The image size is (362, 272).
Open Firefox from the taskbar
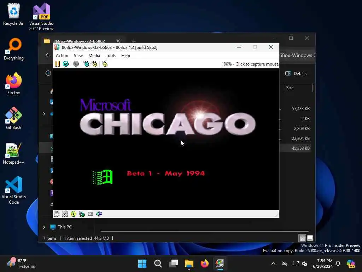(x=205, y=263)
